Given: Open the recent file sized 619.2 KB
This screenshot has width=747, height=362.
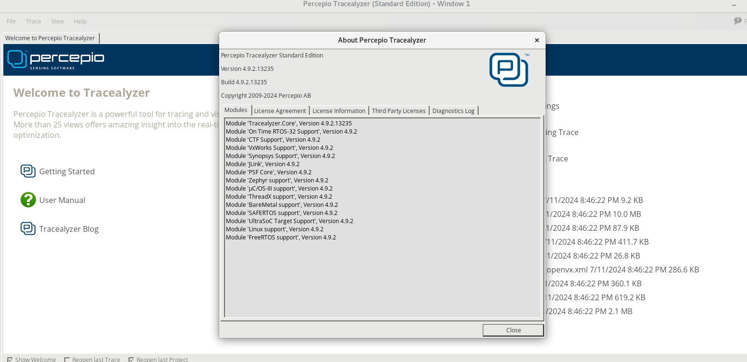Looking at the screenshot, I should click(595, 297).
